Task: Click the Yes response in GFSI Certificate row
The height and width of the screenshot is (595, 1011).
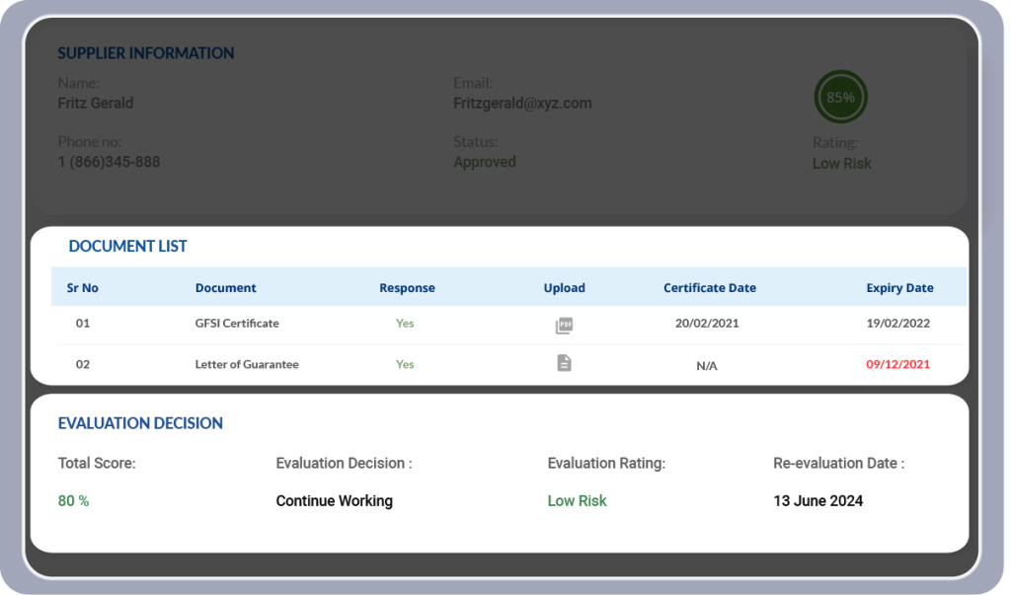Action: 405,324
